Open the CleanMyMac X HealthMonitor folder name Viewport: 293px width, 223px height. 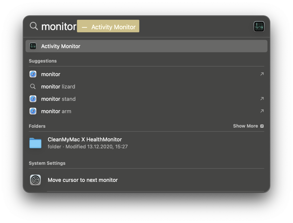(85, 140)
